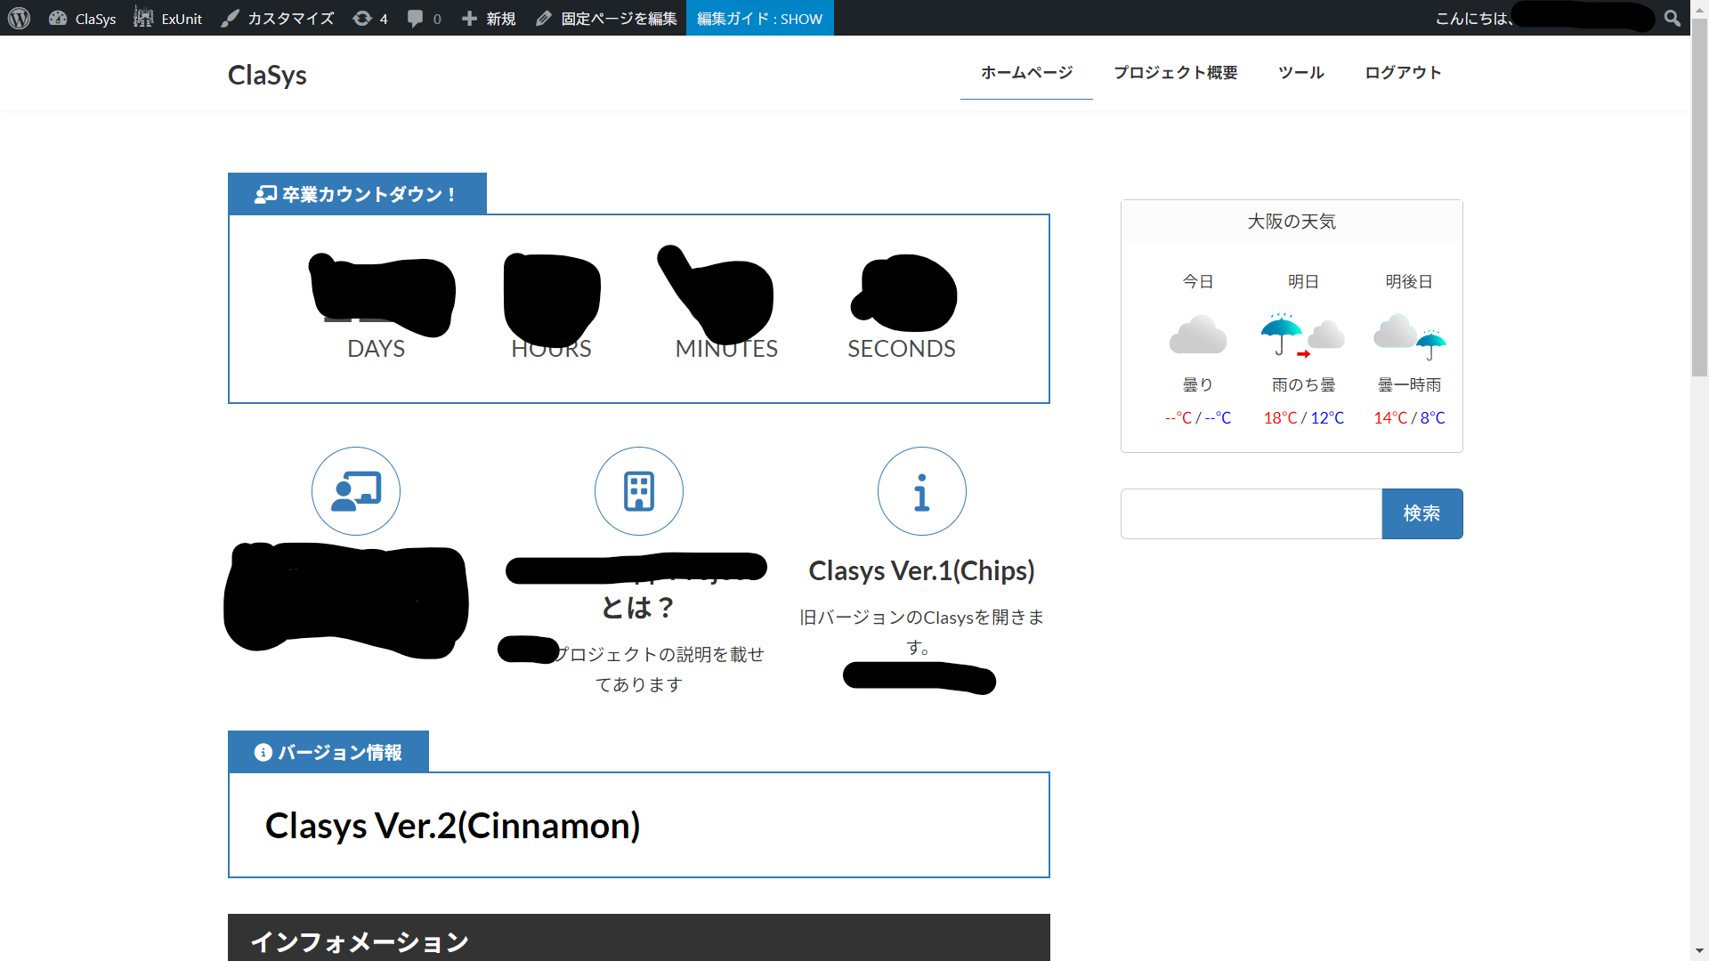
Task: Open the カスタマイズ customizer link
Action: click(x=278, y=18)
